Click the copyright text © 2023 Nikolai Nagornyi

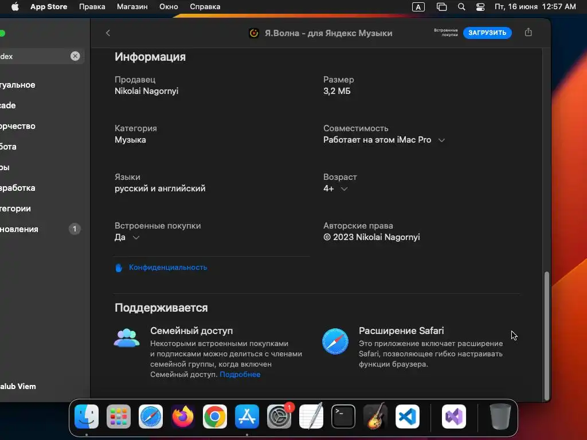click(x=371, y=237)
